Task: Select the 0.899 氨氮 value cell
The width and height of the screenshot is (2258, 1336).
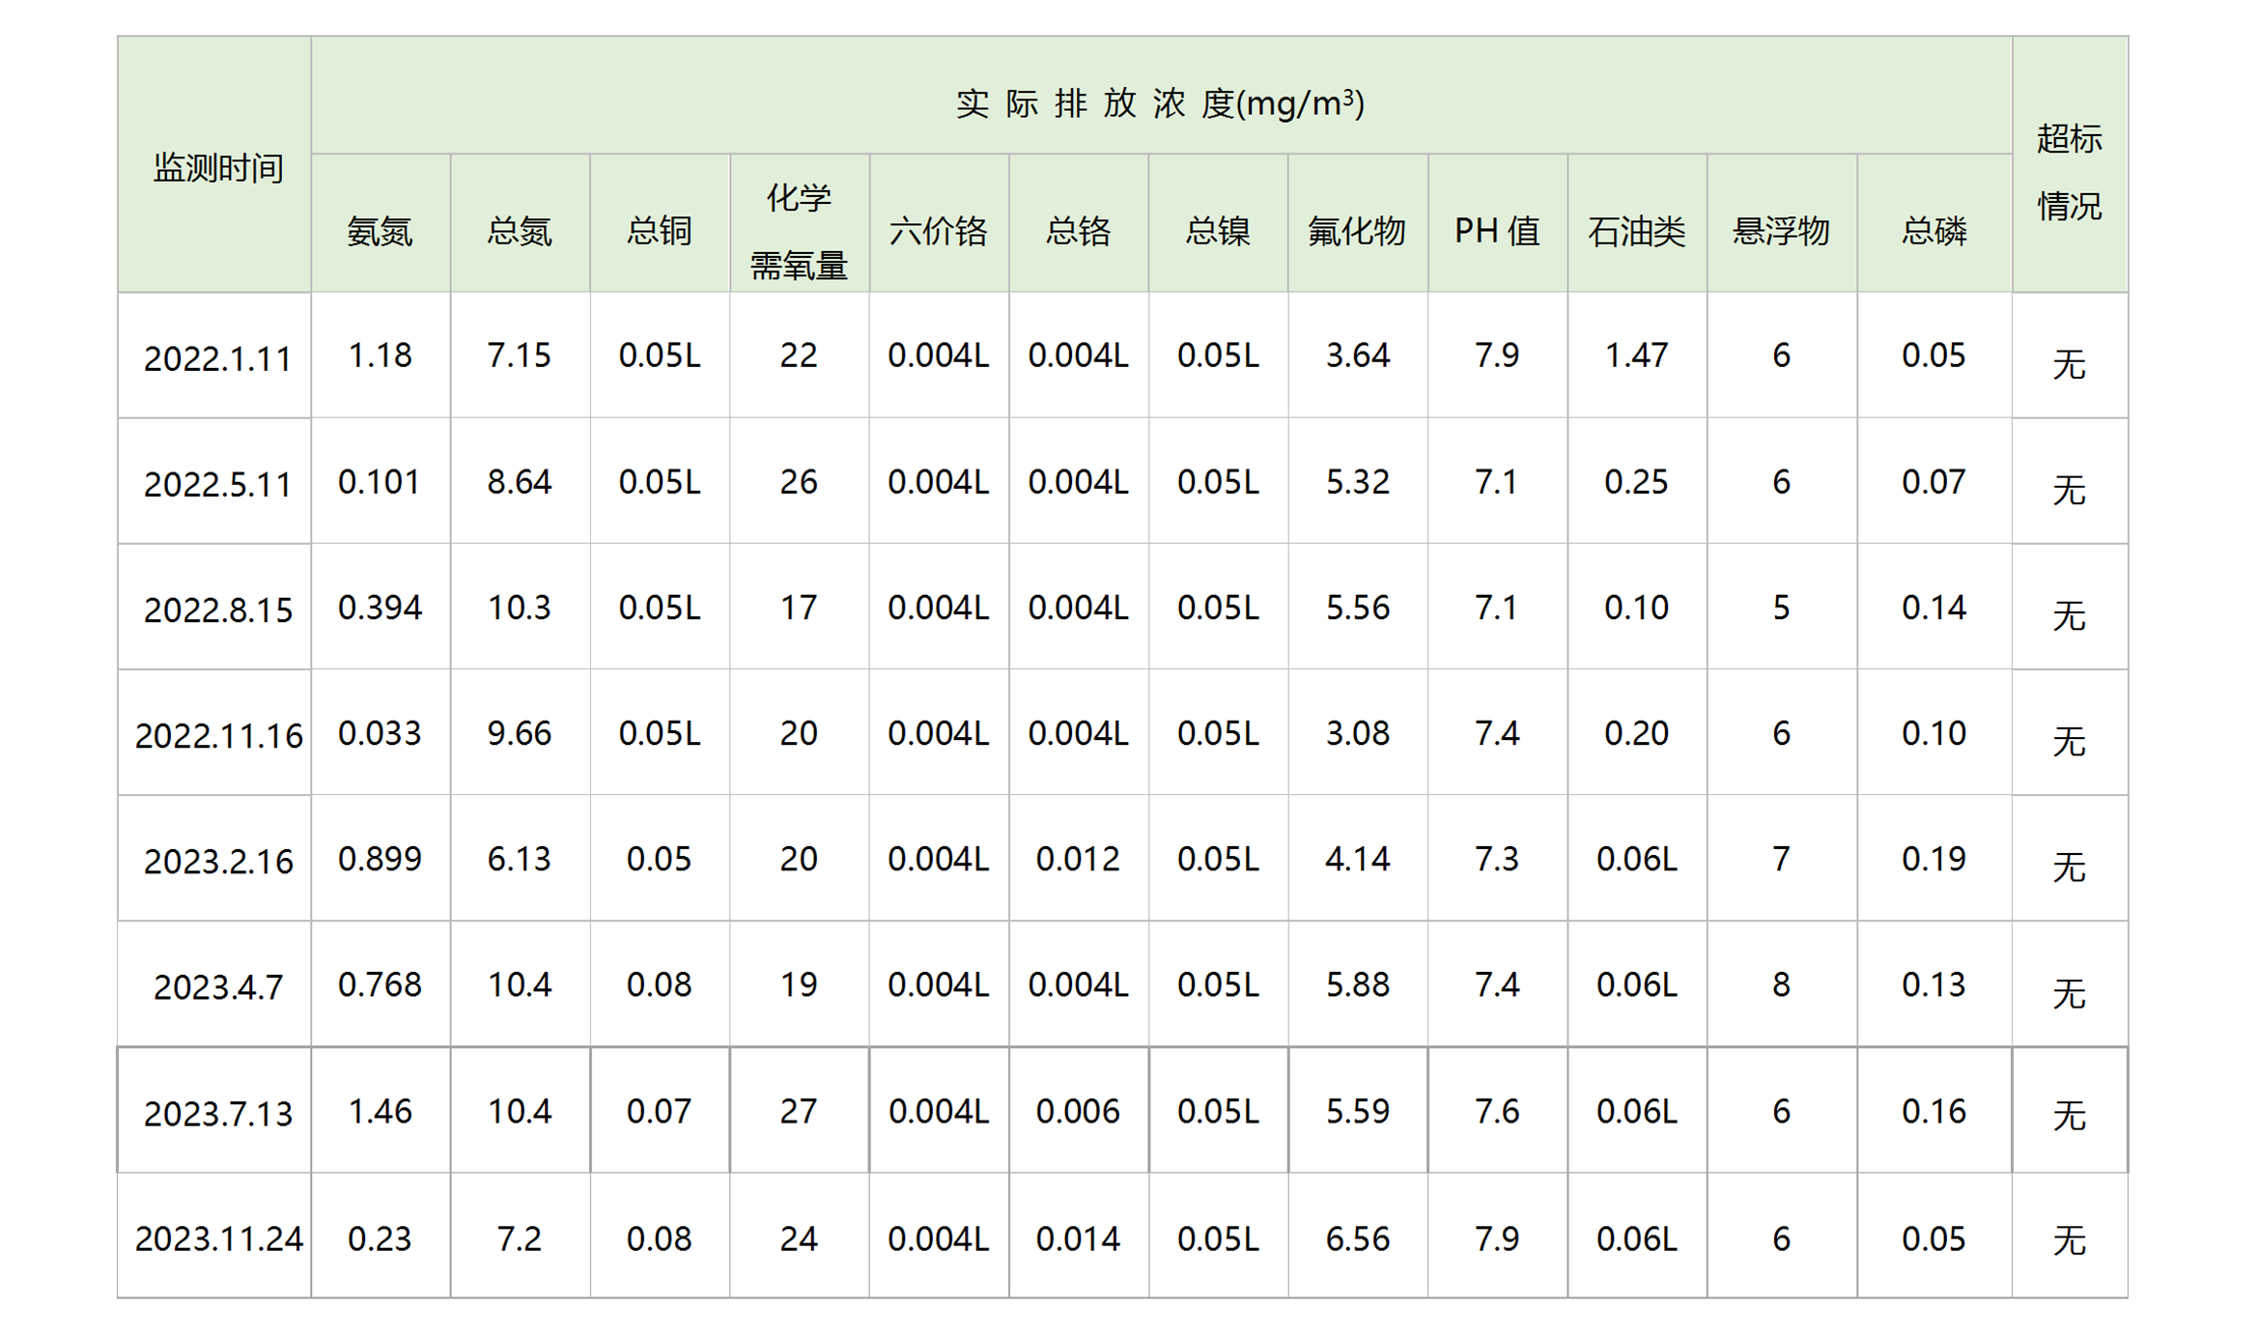Action: (x=380, y=859)
